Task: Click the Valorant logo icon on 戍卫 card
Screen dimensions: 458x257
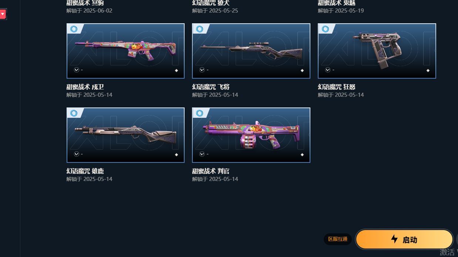Action: tap(76, 70)
